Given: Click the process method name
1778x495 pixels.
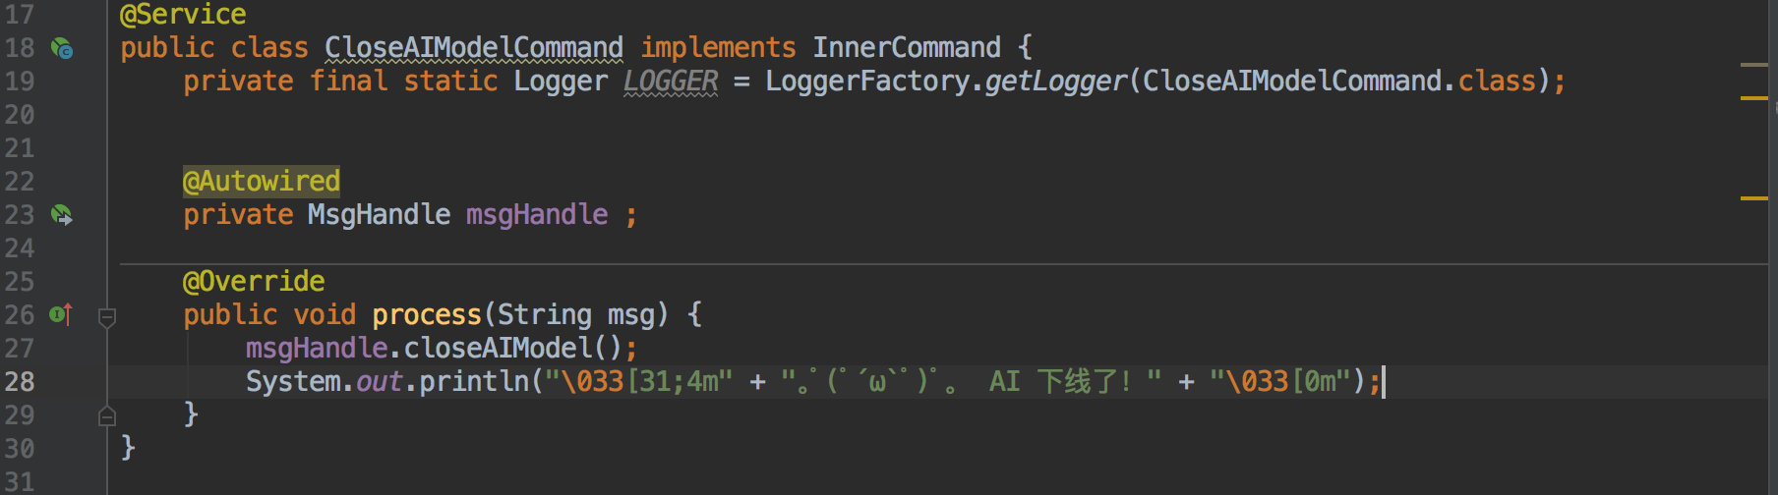Looking at the screenshot, I should [427, 315].
